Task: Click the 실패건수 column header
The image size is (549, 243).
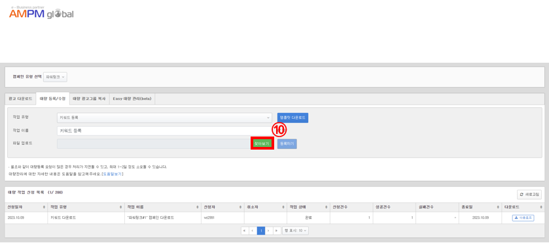Action: coord(437,207)
